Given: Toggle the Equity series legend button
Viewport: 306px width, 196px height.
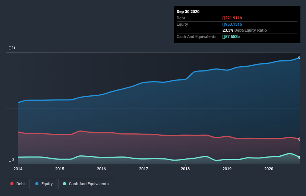Looking at the screenshot, I should pos(44,184).
